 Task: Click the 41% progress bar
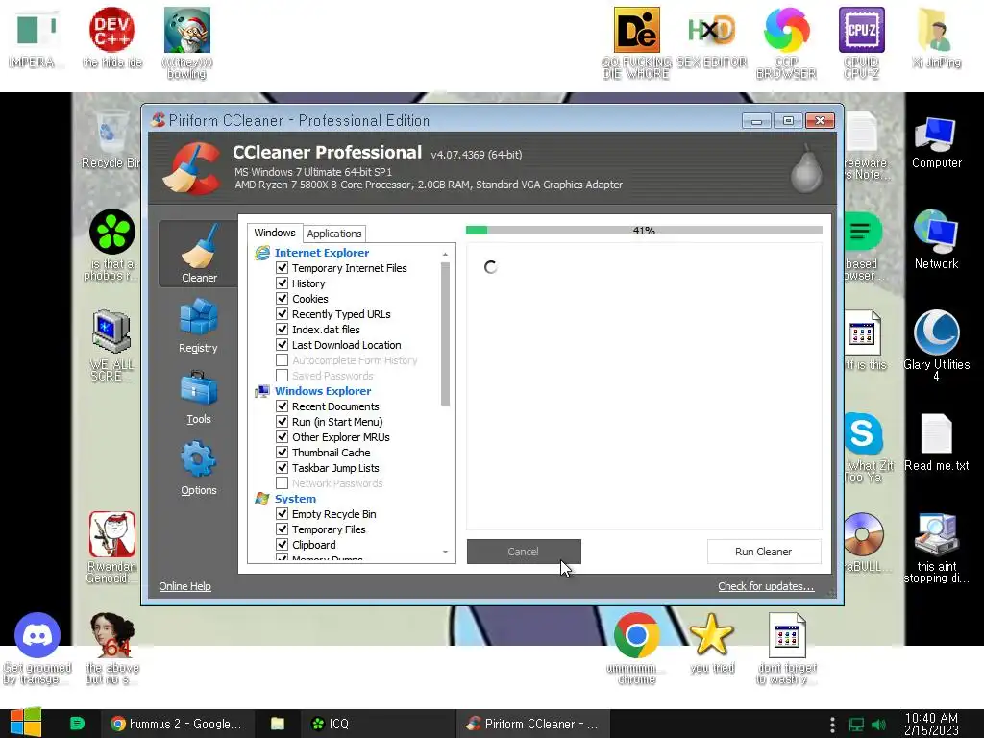coord(644,231)
